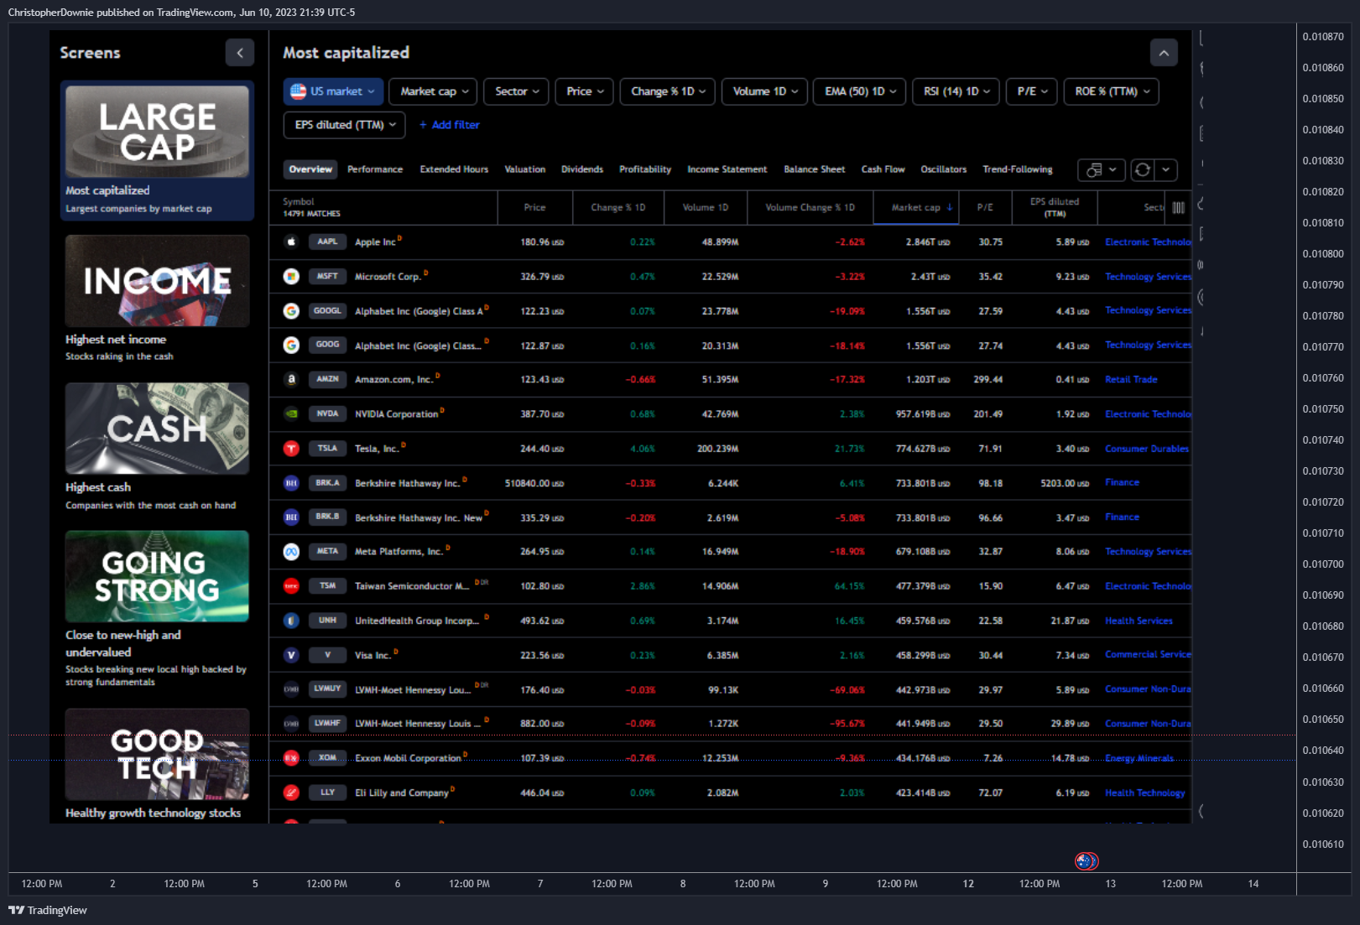Click the Visa logo icon
1360x925 pixels.
click(291, 655)
